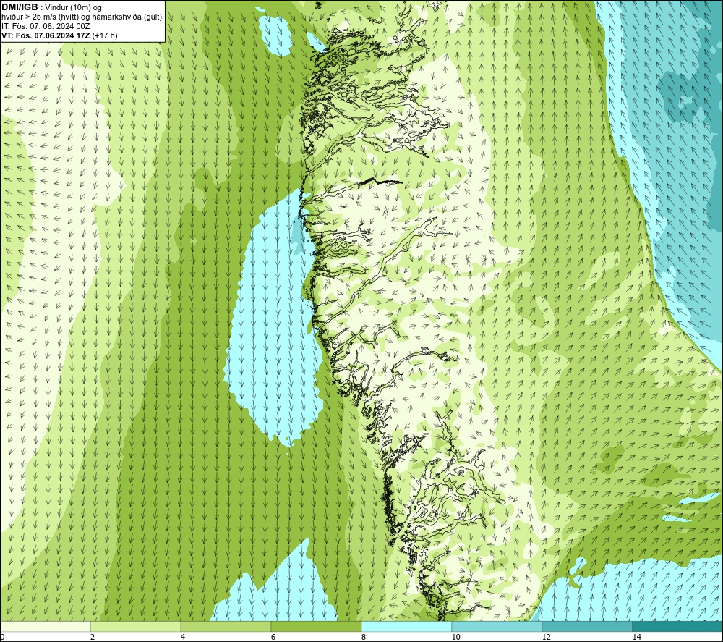Click the legend label '2'
The image size is (723, 642).
pos(93,637)
